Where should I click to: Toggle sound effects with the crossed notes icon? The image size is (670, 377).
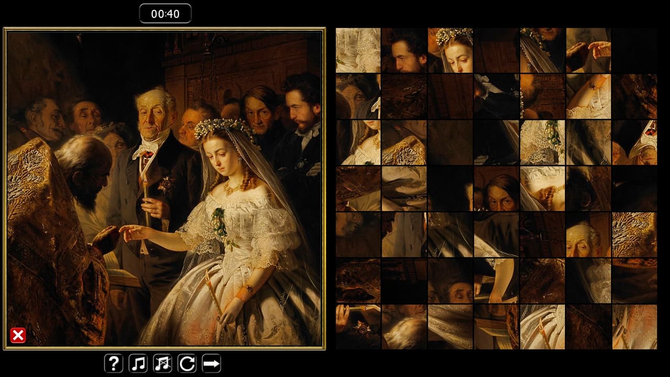(x=163, y=363)
